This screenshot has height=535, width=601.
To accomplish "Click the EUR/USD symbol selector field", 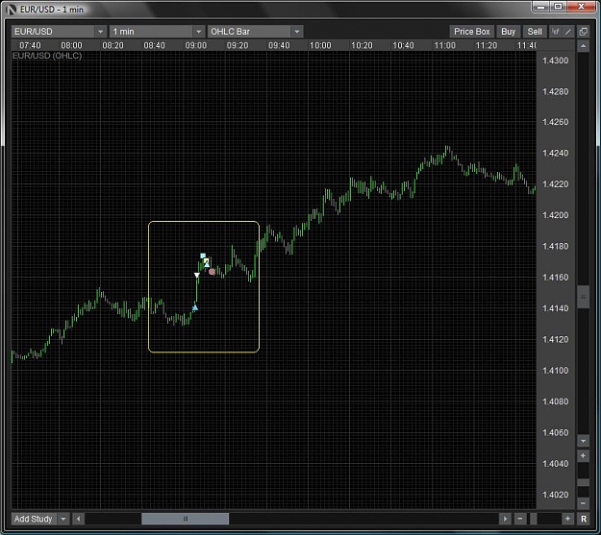I will [53, 32].
